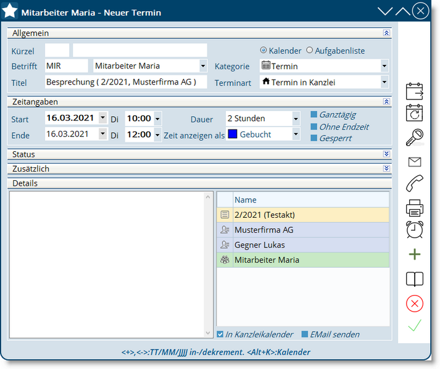Screen dimensions: 440x369
Task: Click inside the Details notes text area
Action: point(107,265)
